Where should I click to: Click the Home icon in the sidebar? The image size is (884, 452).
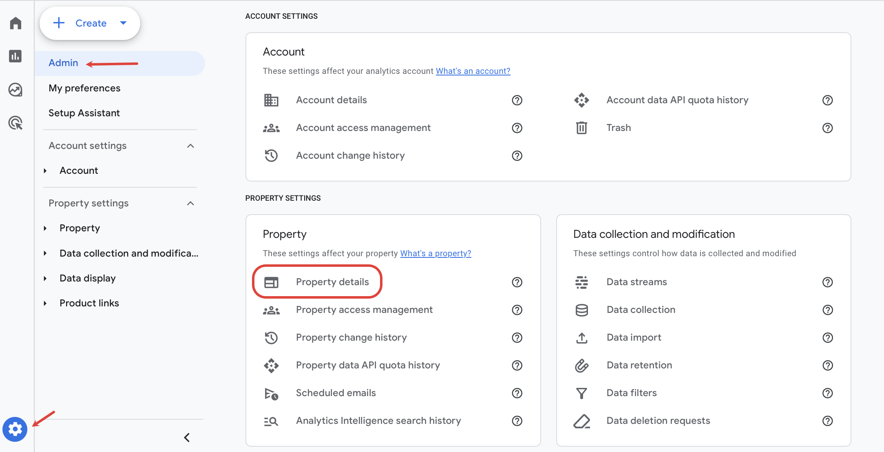click(15, 23)
